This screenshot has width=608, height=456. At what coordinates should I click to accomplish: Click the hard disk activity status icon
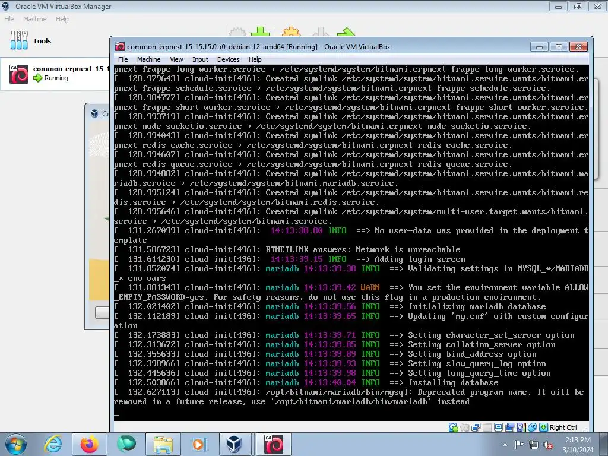click(x=453, y=427)
